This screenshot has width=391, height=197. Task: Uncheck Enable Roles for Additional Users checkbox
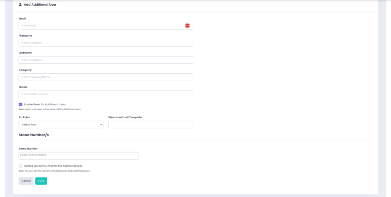21,104
